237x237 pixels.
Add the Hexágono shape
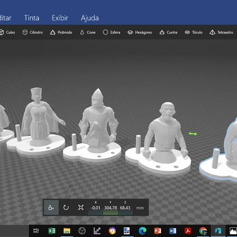coord(140,33)
